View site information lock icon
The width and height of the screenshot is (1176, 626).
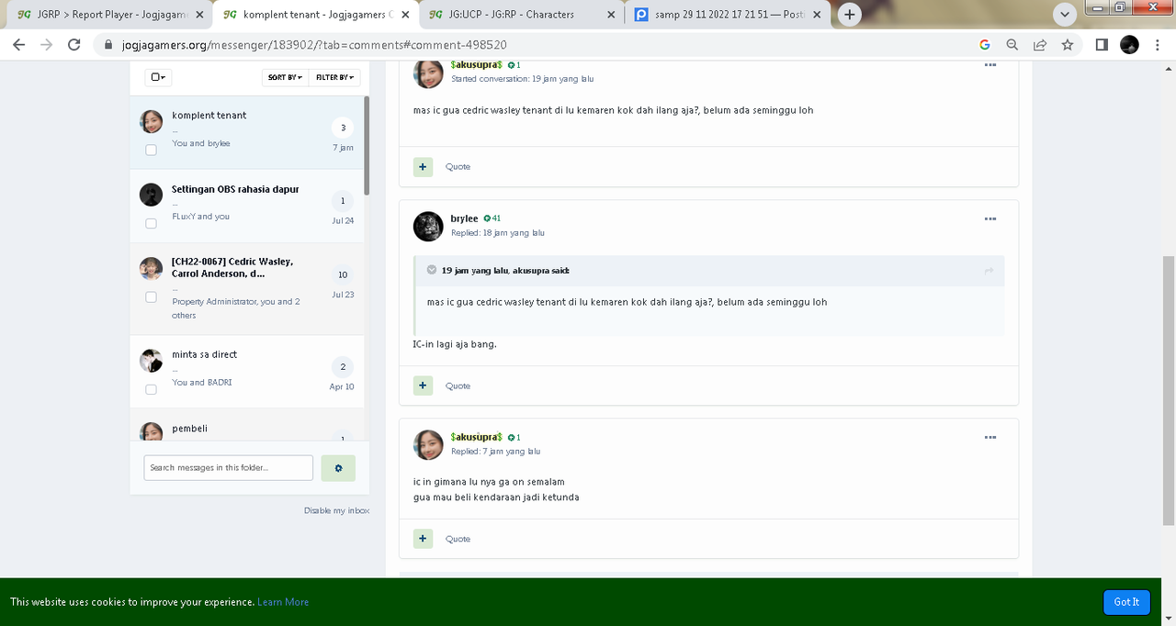coord(108,45)
